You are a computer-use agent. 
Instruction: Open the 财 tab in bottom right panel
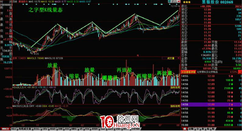pyautogui.click(x=213, y=129)
